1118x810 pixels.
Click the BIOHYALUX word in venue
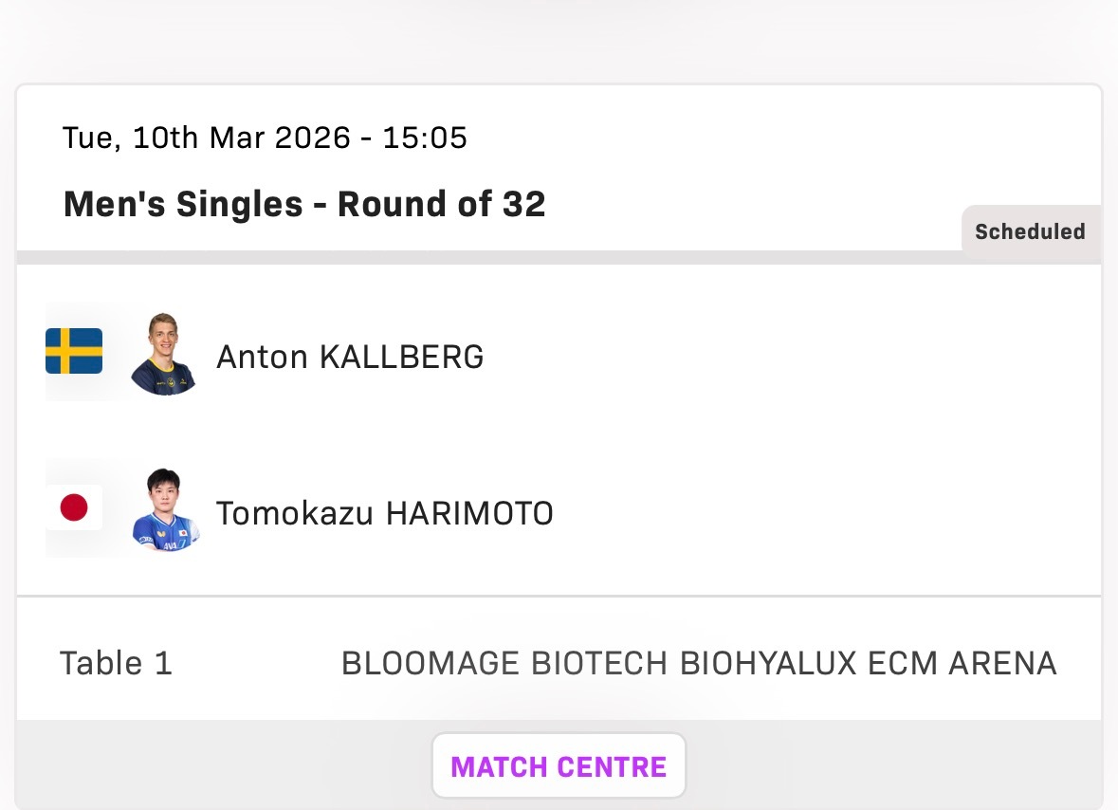point(769,663)
